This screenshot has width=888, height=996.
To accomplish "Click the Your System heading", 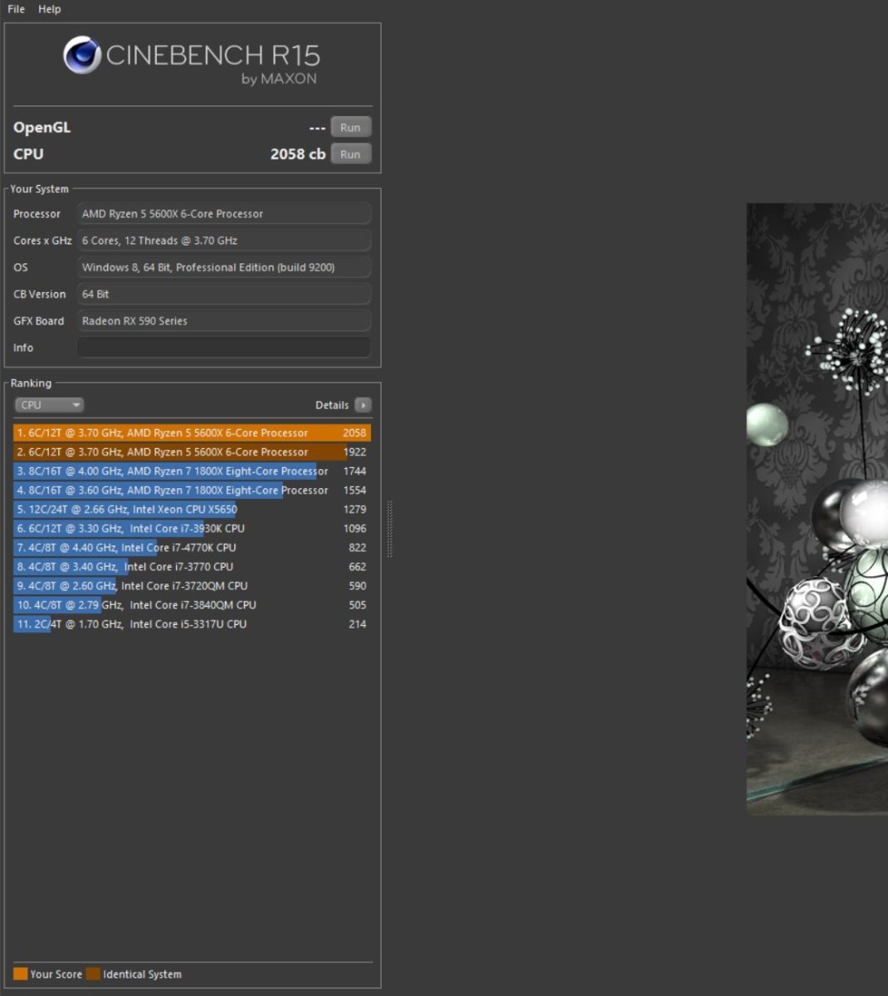I will [x=40, y=189].
